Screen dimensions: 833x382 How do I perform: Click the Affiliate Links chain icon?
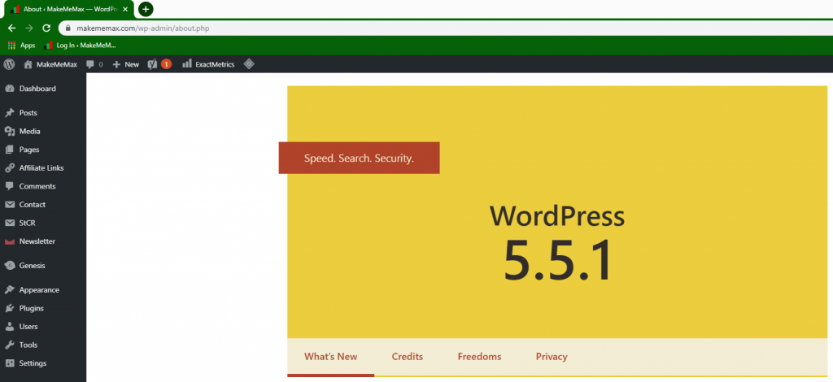click(x=10, y=167)
